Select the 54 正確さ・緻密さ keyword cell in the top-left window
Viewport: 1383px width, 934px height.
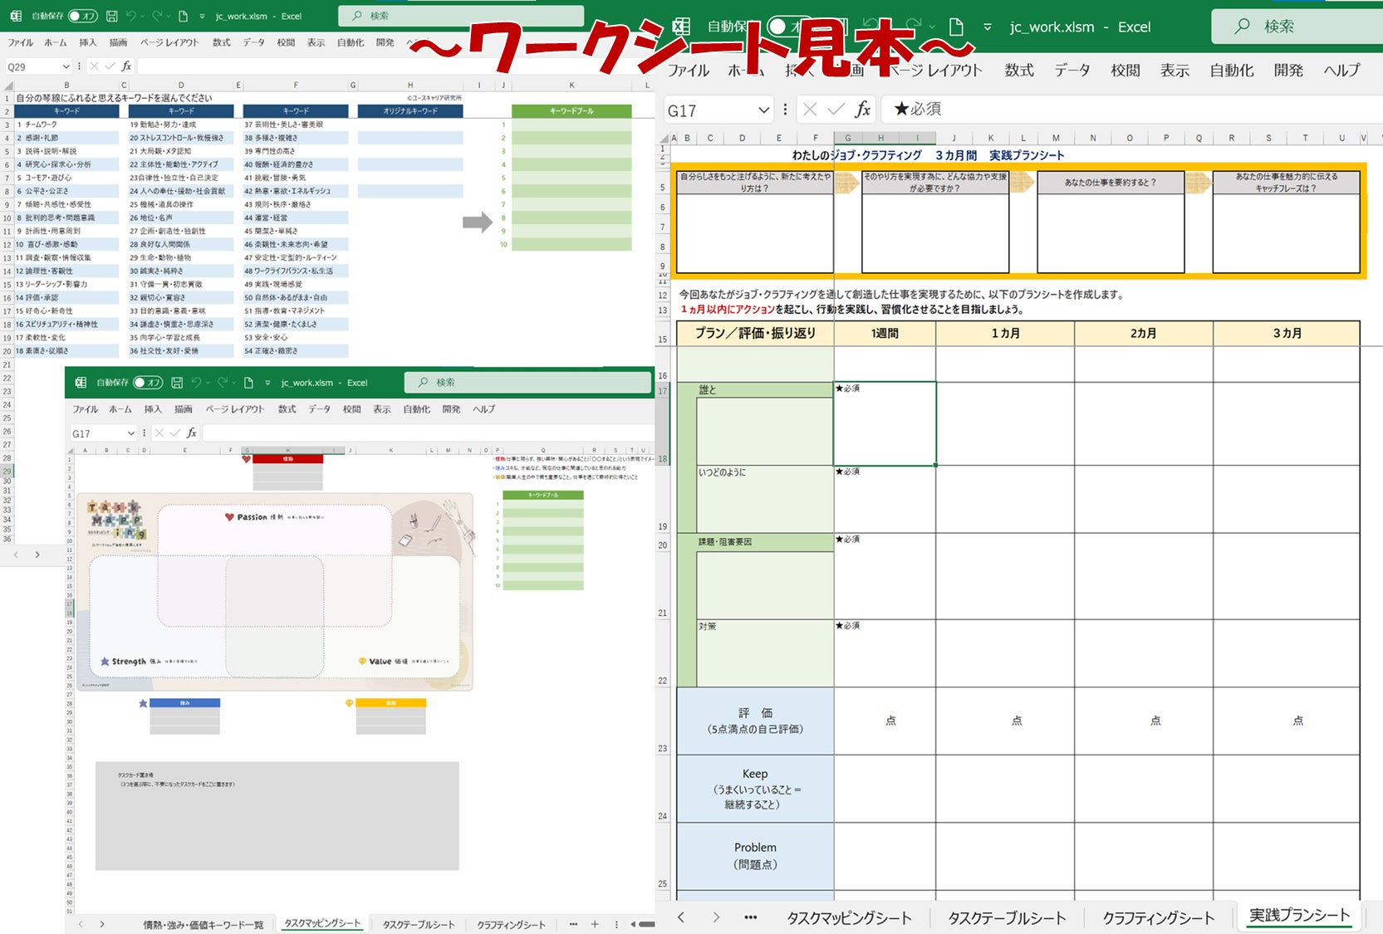(295, 351)
